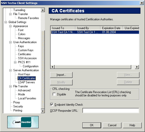Collapse the Server Authentication node
Image resolution: width=145 pixels, height=132 pixels.
tap(10, 70)
